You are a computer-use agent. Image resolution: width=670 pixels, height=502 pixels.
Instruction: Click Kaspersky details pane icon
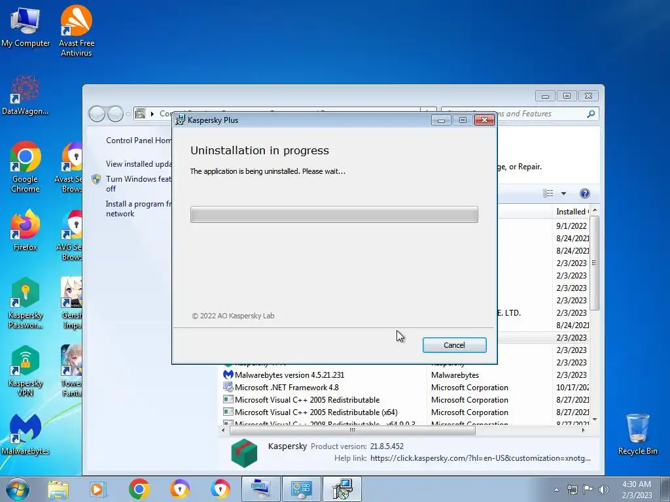point(244,453)
